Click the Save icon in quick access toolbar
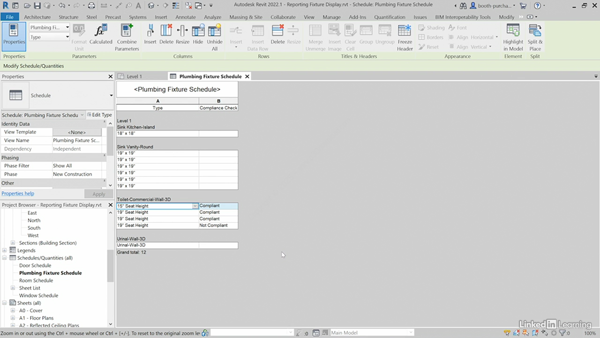600x338 pixels. tap(38, 6)
